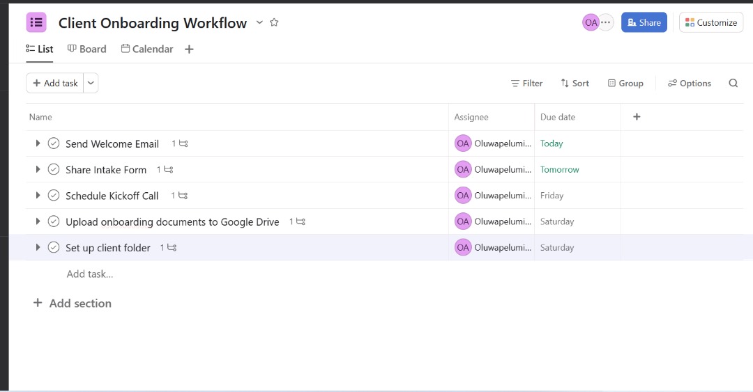The image size is (753, 392).
Task: Mark Send Welcome Email complete
Action: pos(54,143)
